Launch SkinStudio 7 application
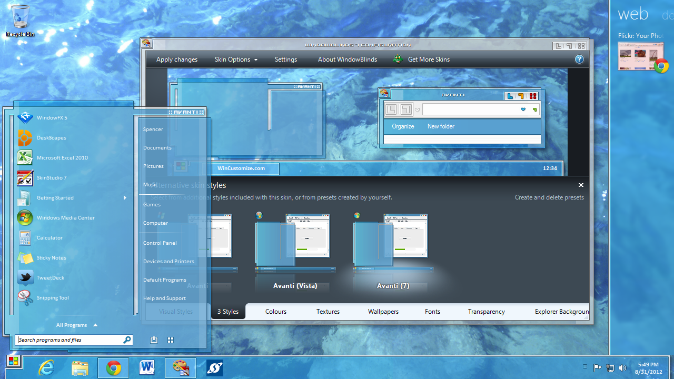The image size is (674, 379). [x=52, y=177]
